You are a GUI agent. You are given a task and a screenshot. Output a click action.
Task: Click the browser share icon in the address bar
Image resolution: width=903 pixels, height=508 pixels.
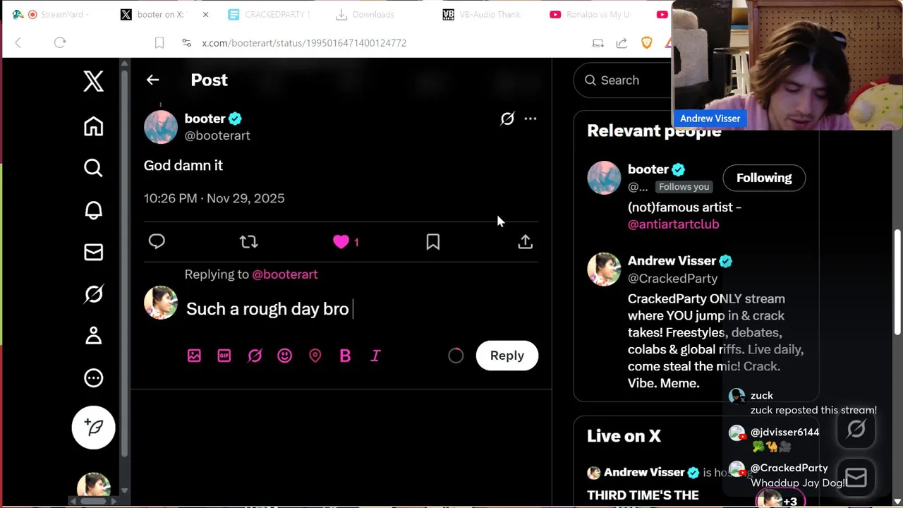[622, 43]
